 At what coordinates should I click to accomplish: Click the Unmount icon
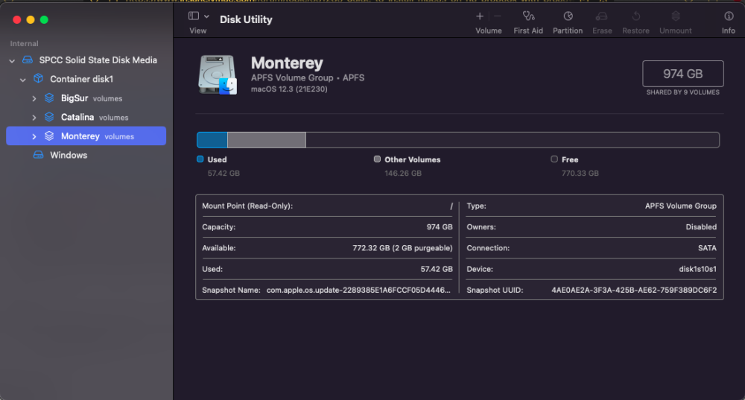676,16
